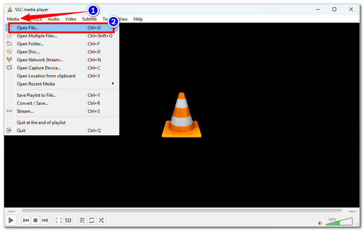
Task: Select Open Folder... entry
Action: tap(61, 44)
